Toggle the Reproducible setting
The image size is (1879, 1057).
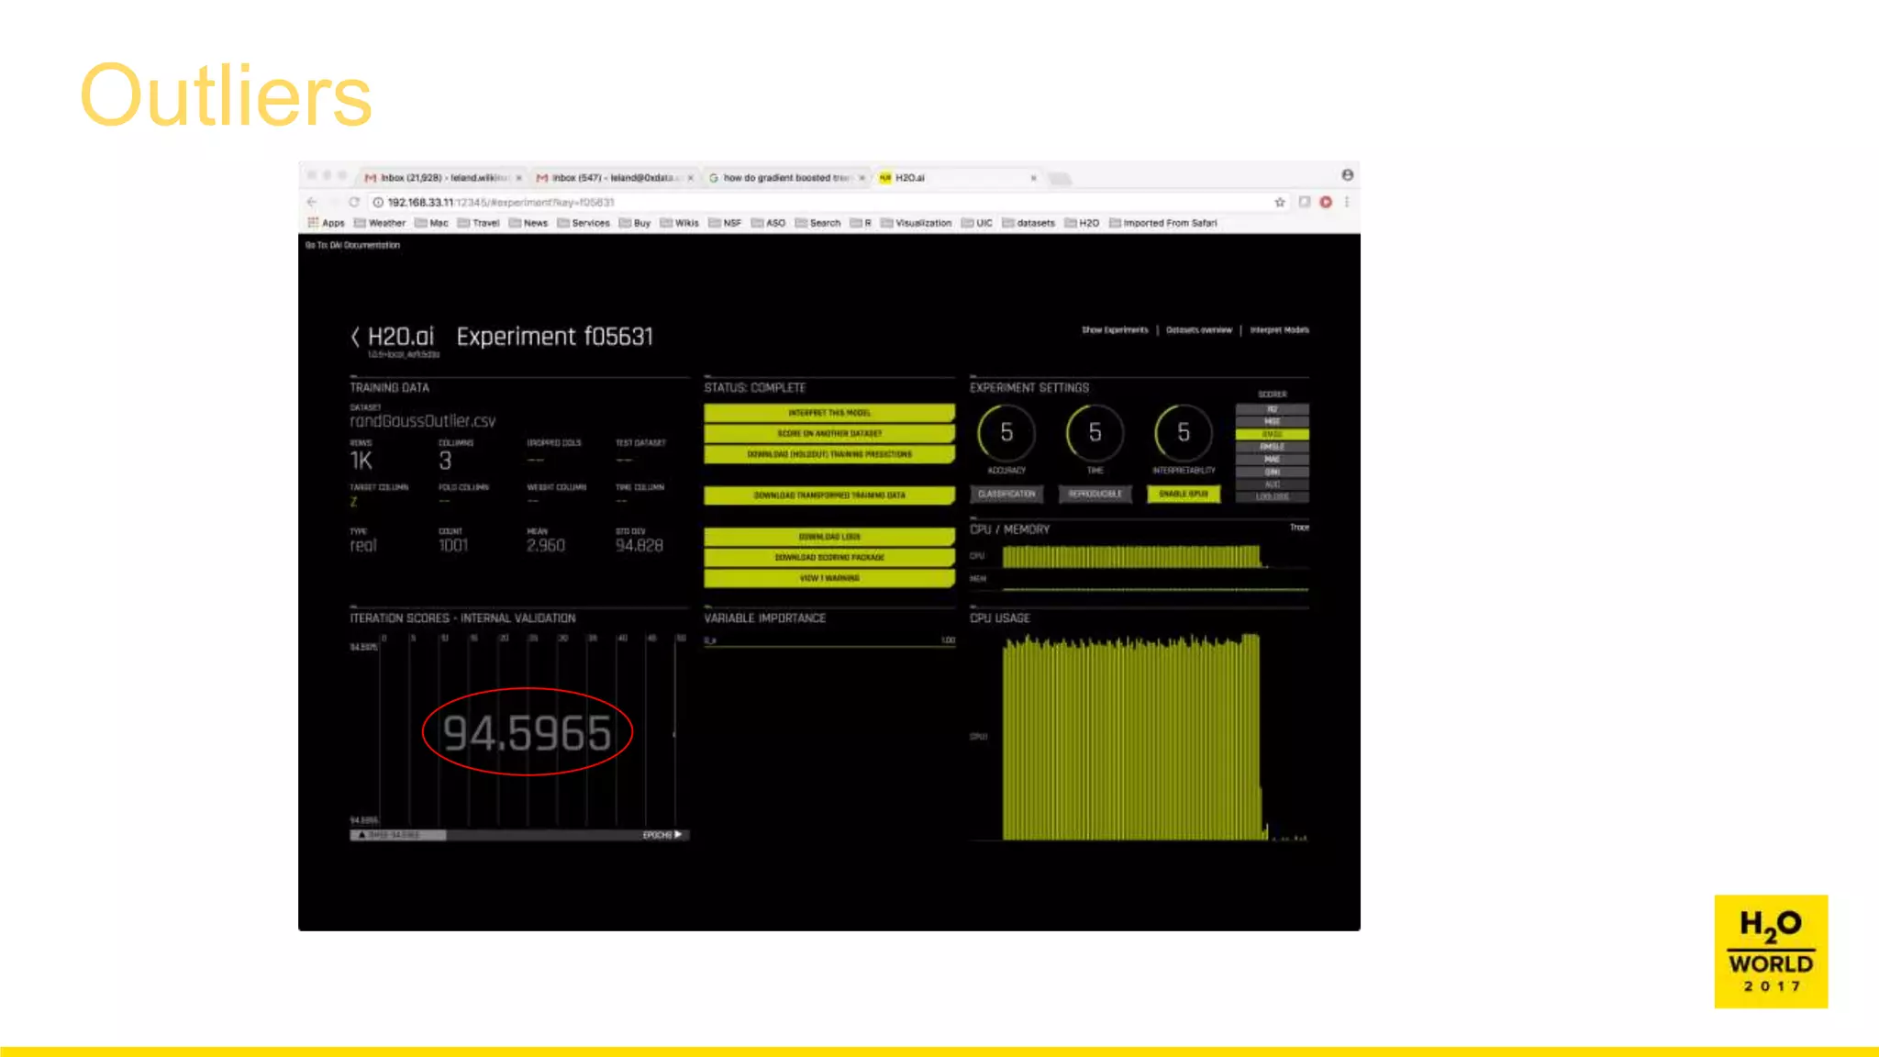[1095, 495]
